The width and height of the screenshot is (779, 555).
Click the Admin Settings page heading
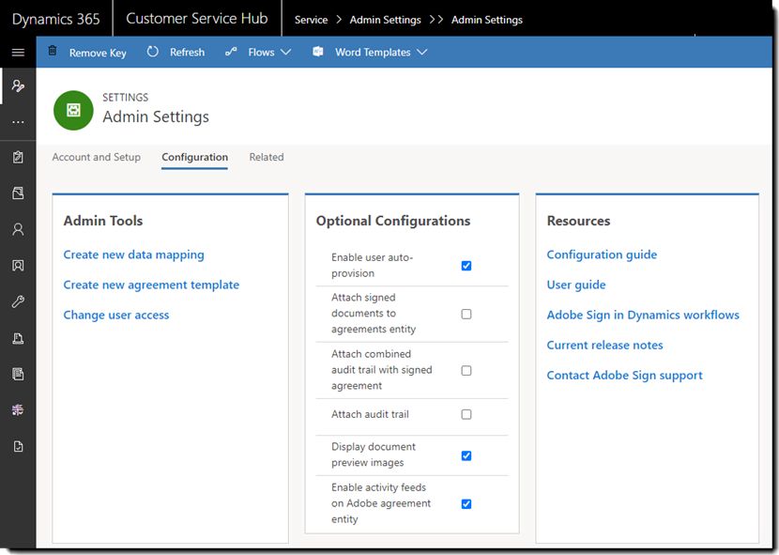[x=156, y=116]
